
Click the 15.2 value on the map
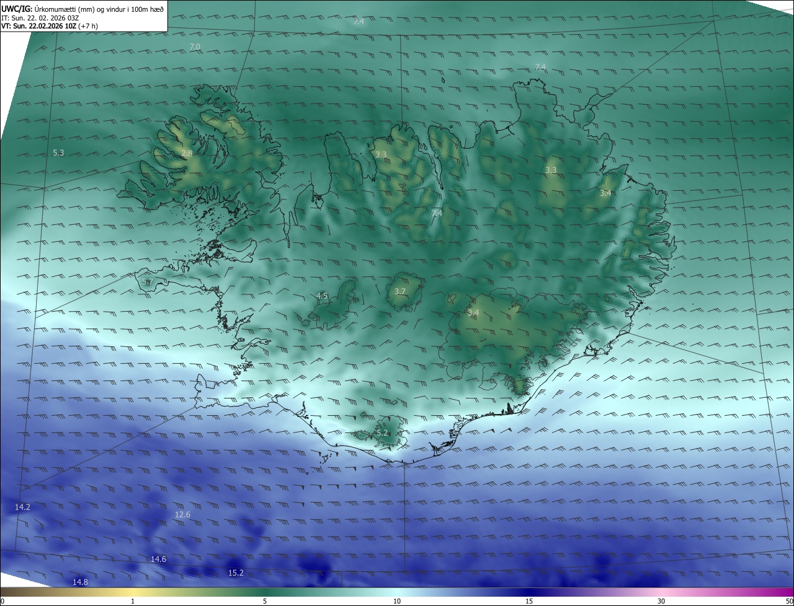point(236,573)
